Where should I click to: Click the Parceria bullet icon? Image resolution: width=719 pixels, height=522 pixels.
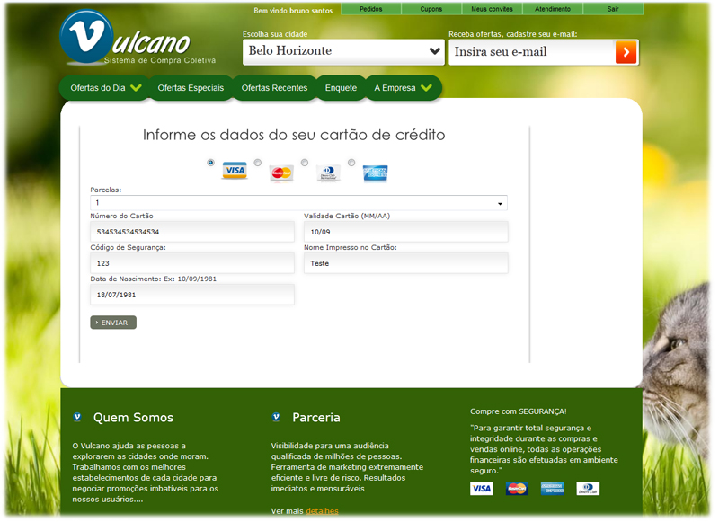(x=276, y=417)
